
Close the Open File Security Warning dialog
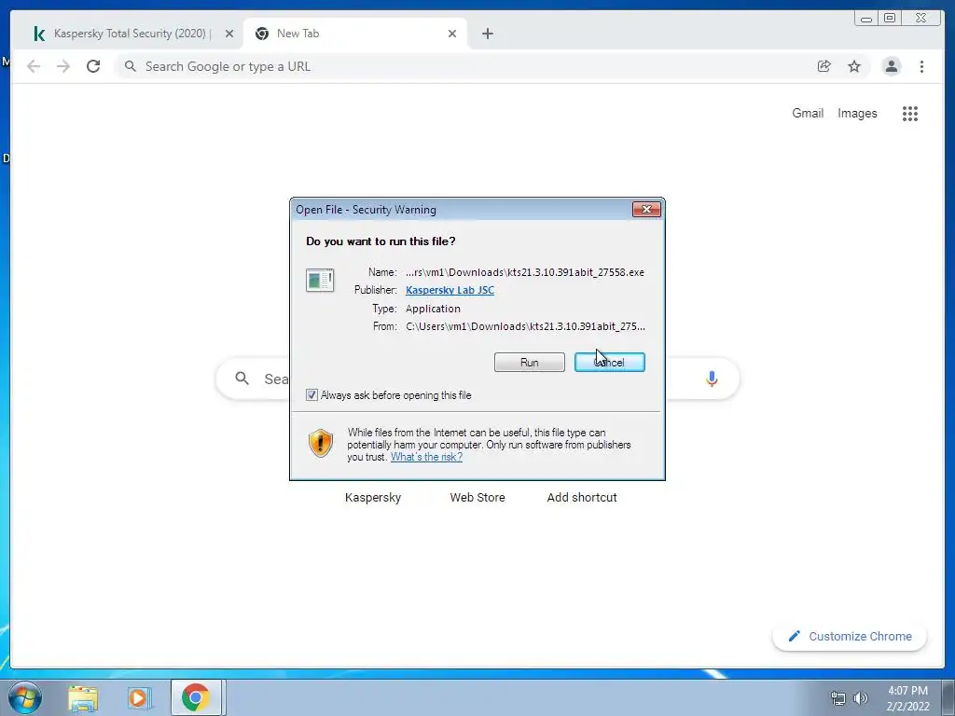pyautogui.click(x=646, y=210)
